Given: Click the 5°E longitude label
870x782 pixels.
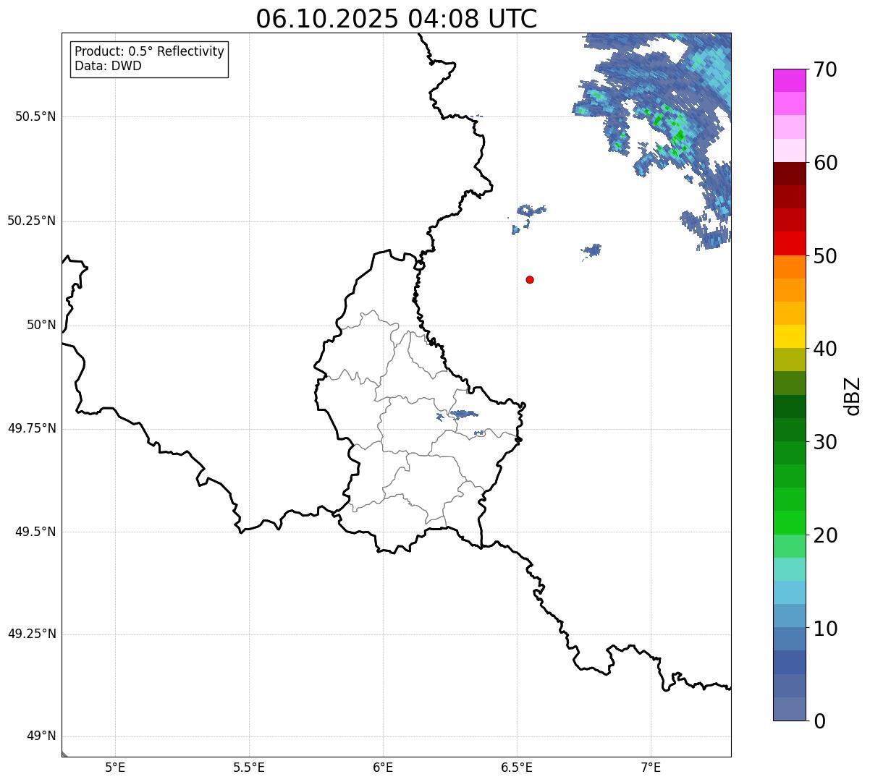Looking at the screenshot, I should 115,767.
